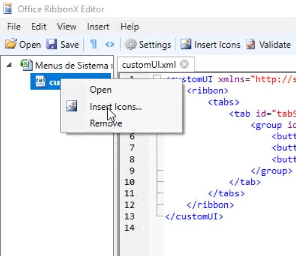Screen dimensions: 296x256
Task: Choose Remove from the context menu
Action: click(106, 123)
